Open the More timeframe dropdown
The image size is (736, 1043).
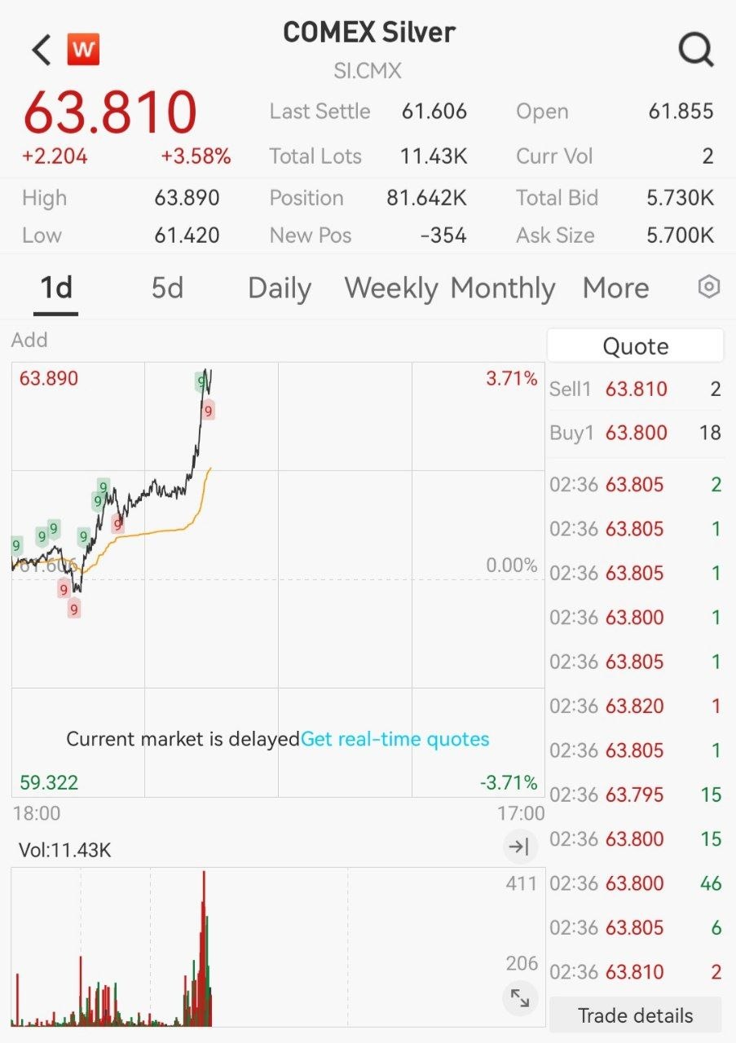616,288
